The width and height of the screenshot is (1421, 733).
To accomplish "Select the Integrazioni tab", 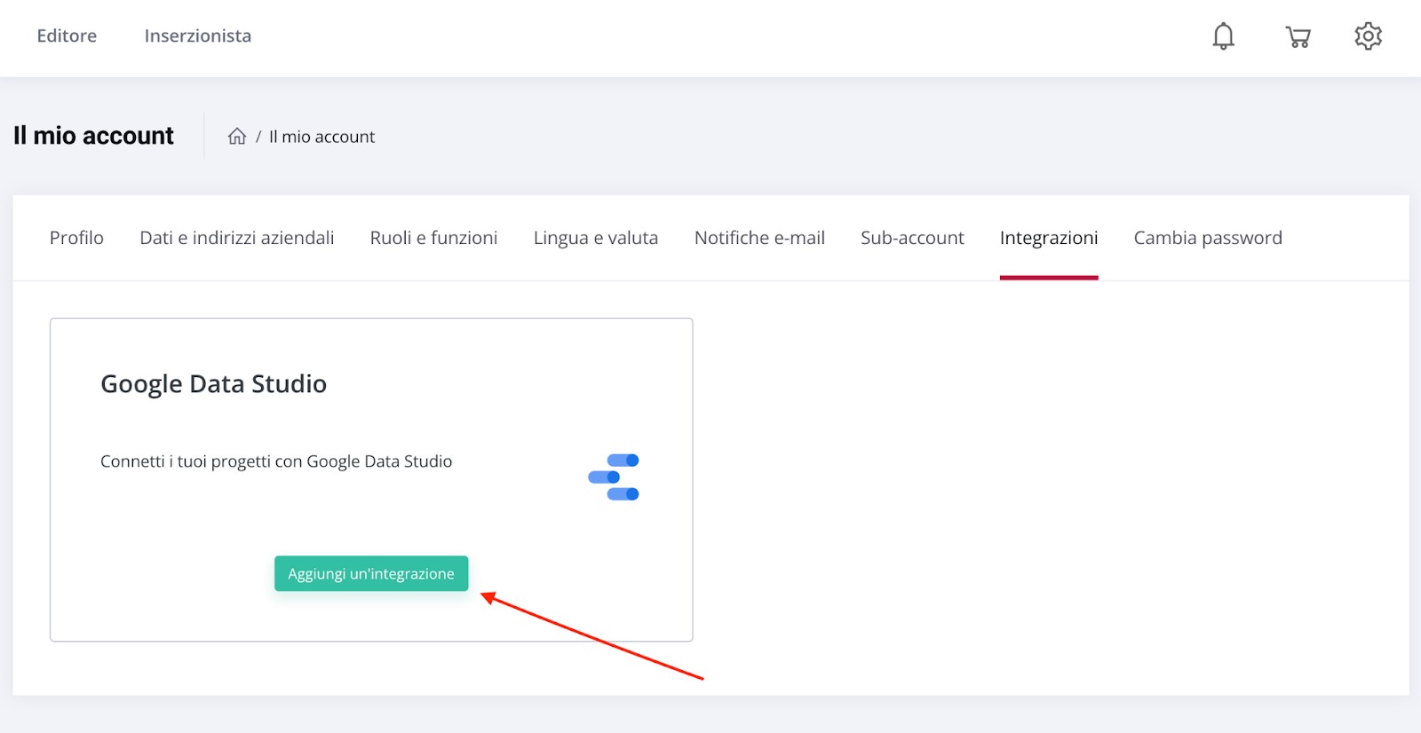I will pos(1049,238).
